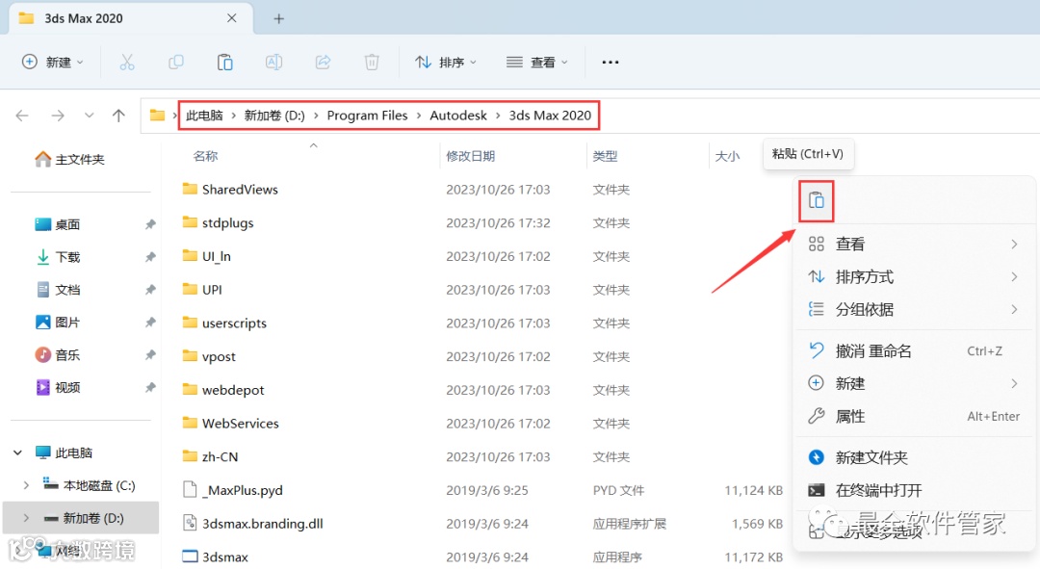Viewport: 1040px width, 569px height.
Task: Unpin 下载 using its pin icon
Action: click(150, 257)
